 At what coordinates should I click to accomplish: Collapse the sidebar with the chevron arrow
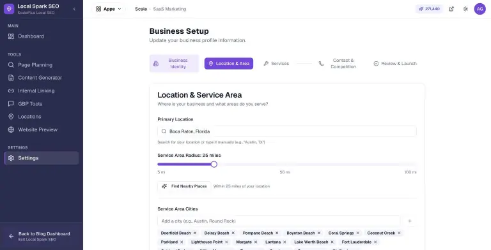point(74,9)
